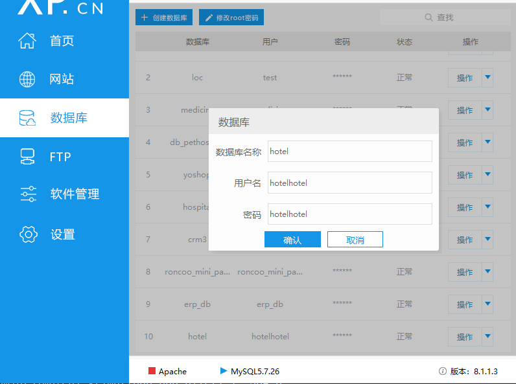The height and width of the screenshot is (384, 516).
Task: Expand 操作 dropdown arrow for row 4
Action: (x=487, y=142)
